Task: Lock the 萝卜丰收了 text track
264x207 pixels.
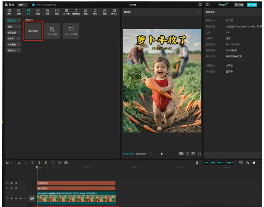Action: coord(11,188)
